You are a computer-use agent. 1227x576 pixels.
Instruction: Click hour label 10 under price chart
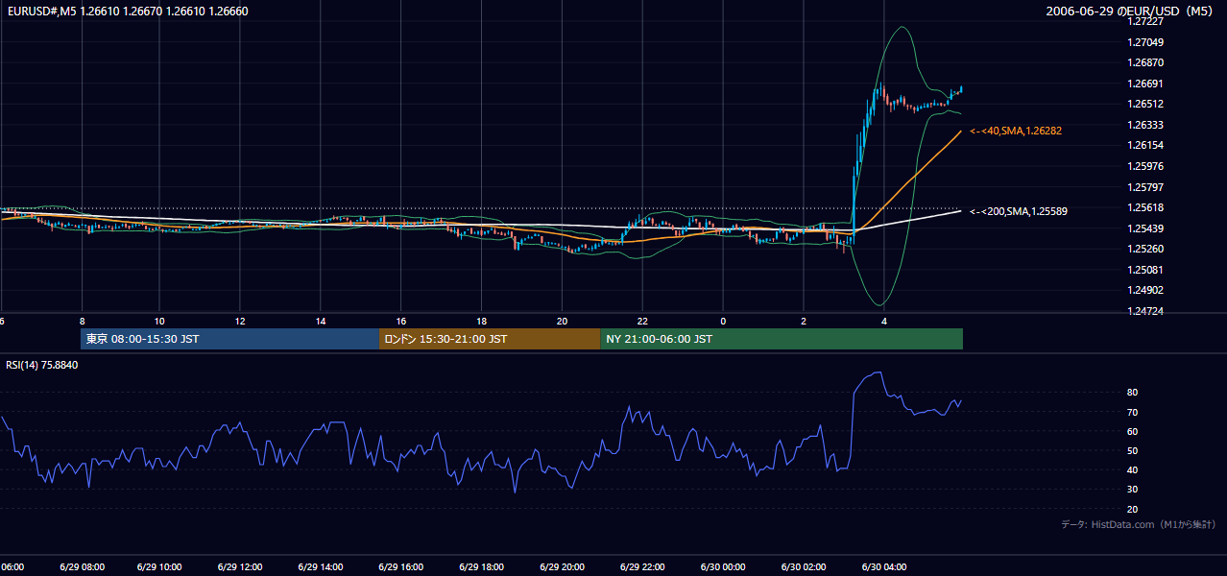159,321
